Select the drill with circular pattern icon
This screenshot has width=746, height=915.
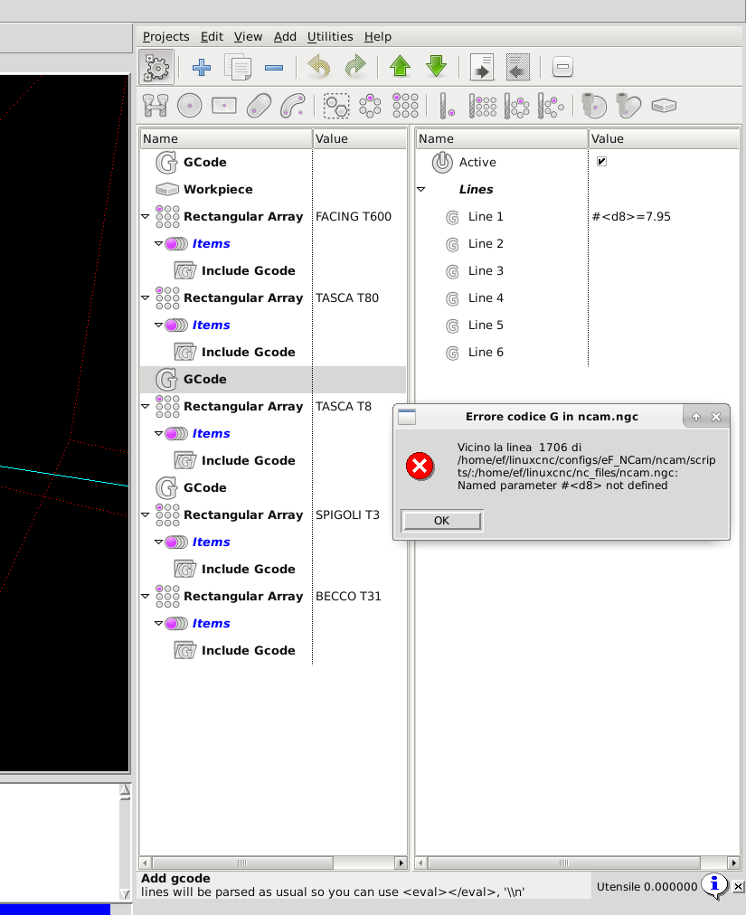point(517,106)
